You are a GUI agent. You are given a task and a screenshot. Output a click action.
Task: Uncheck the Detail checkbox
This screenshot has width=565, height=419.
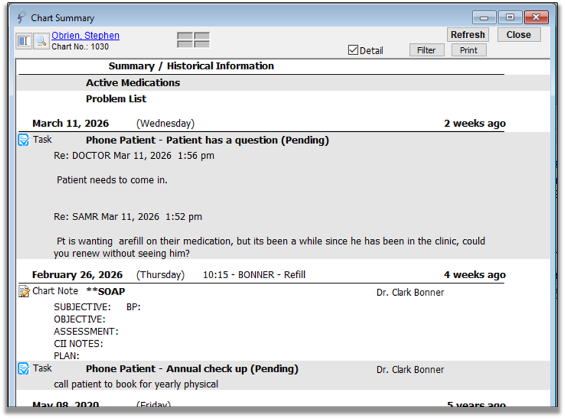(x=353, y=50)
